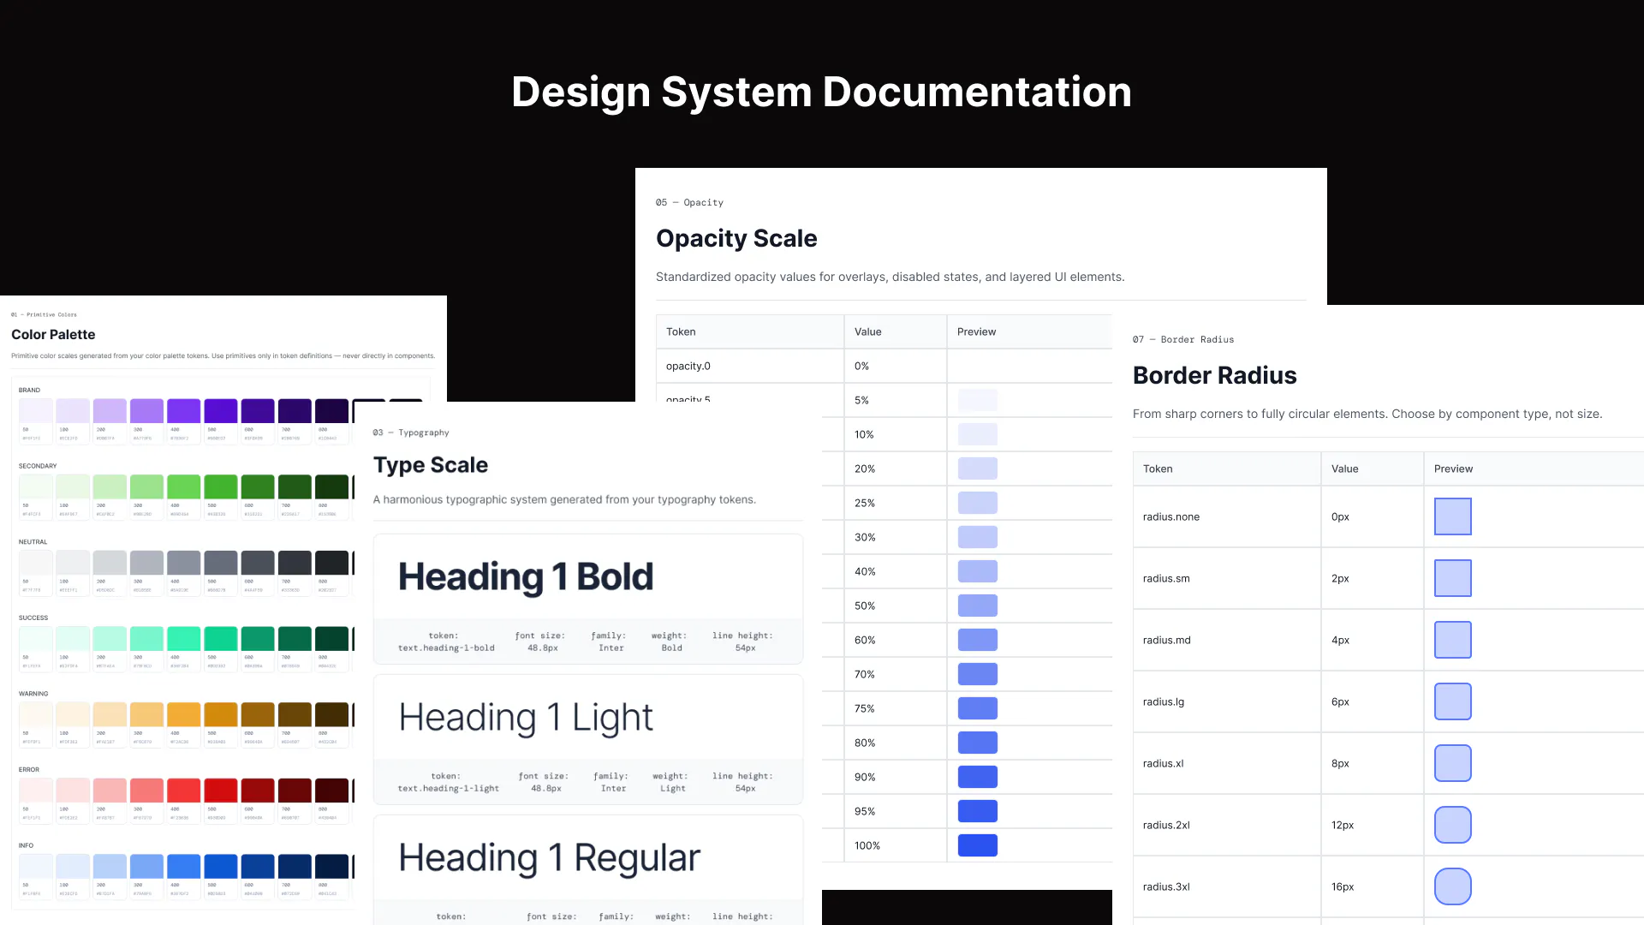
Task: Select the 25% opacity preview swatch
Action: coord(978,503)
